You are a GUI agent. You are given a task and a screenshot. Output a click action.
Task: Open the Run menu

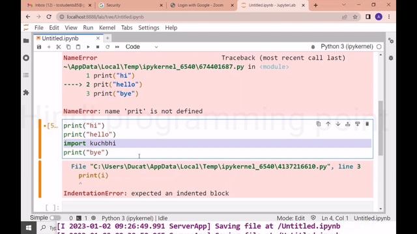[88, 27]
